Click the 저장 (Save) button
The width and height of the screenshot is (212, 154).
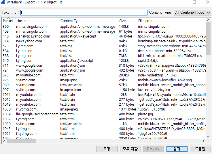pyautogui.click(x=107, y=149)
